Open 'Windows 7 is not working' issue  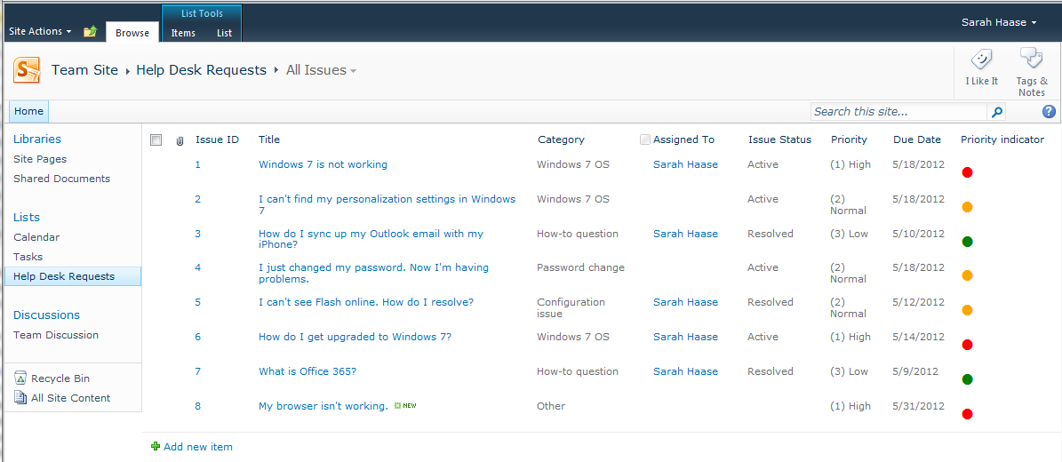323,164
